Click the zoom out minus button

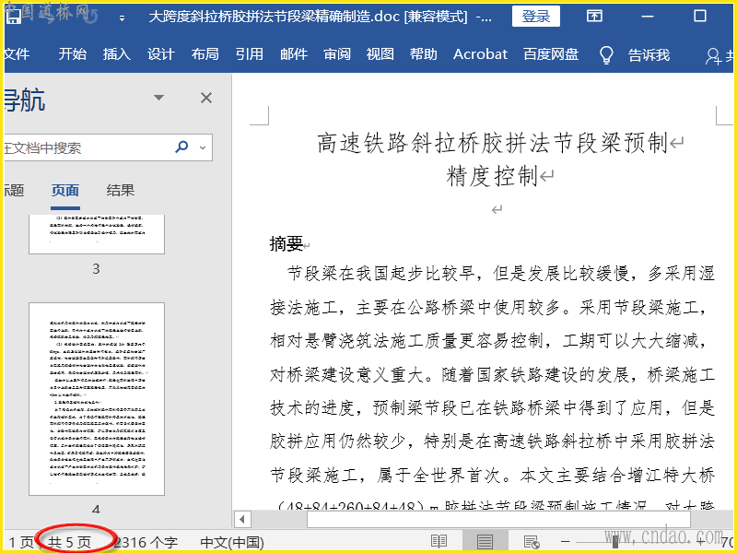coord(566,542)
